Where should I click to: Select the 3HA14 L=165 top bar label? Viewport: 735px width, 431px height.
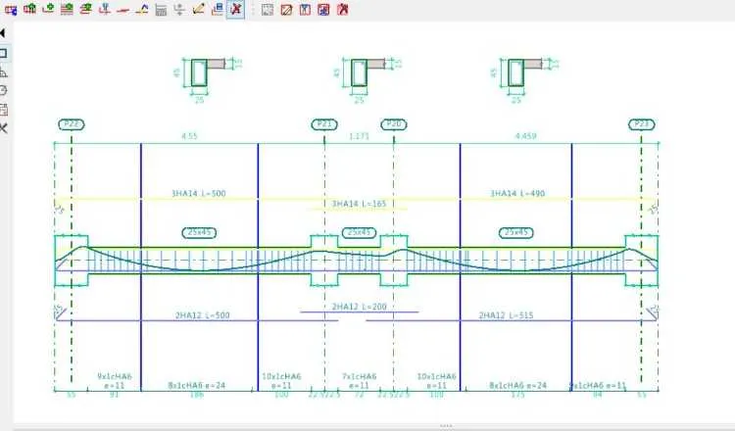coord(359,204)
